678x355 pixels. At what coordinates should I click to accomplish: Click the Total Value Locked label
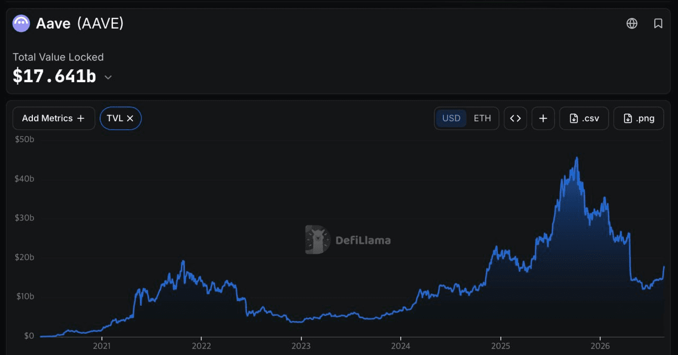click(x=58, y=57)
